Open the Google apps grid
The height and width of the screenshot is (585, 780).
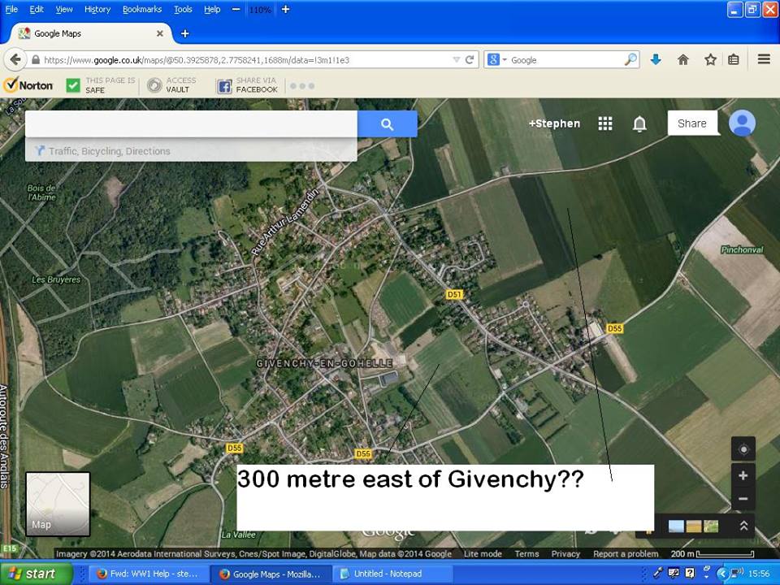click(605, 123)
